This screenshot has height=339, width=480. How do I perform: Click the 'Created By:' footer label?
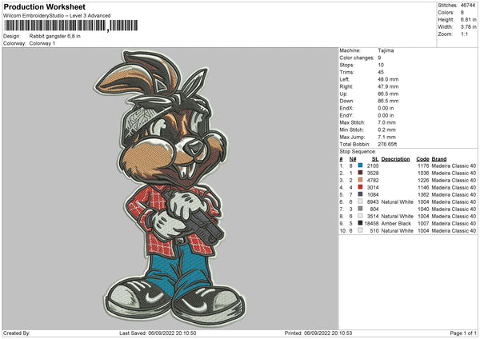click(x=17, y=333)
